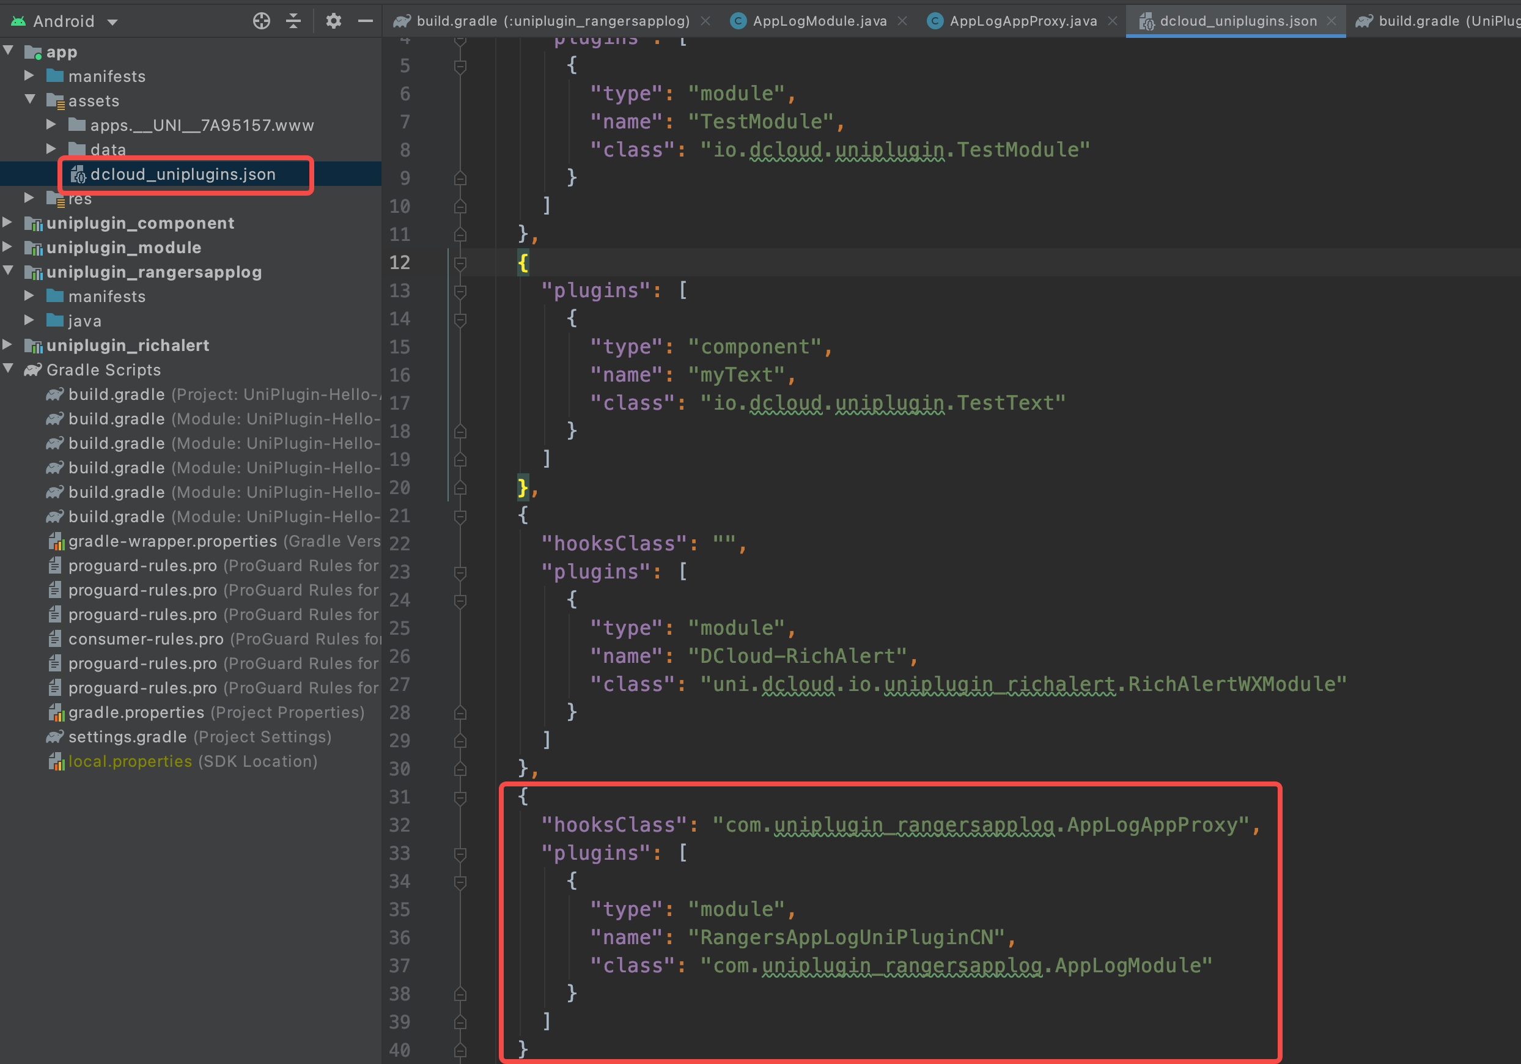The image size is (1521, 1064).
Task: Open settings.gradle (Project Settings)
Action: (x=190, y=737)
